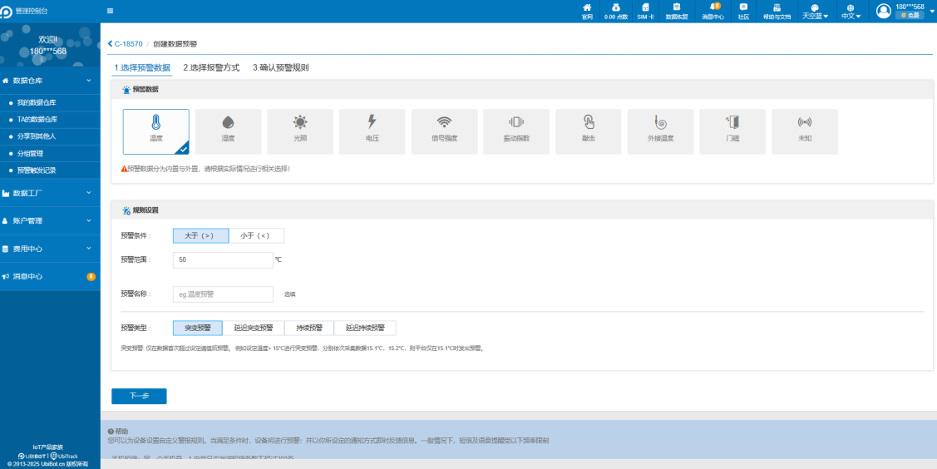Select the 湿度 humidity data tile
Image resolution: width=937 pixels, height=469 pixels.
(x=228, y=131)
